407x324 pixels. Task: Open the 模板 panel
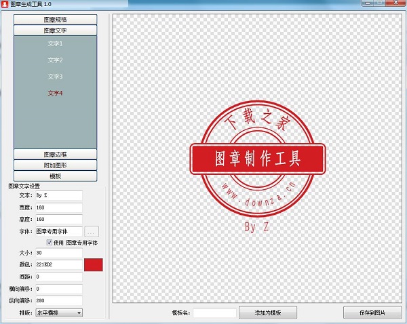[55, 176]
